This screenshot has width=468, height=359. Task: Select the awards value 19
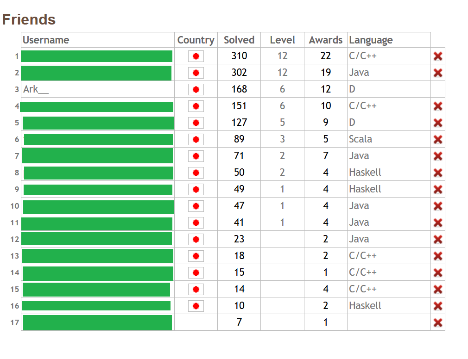pyautogui.click(x=326, y=72)
